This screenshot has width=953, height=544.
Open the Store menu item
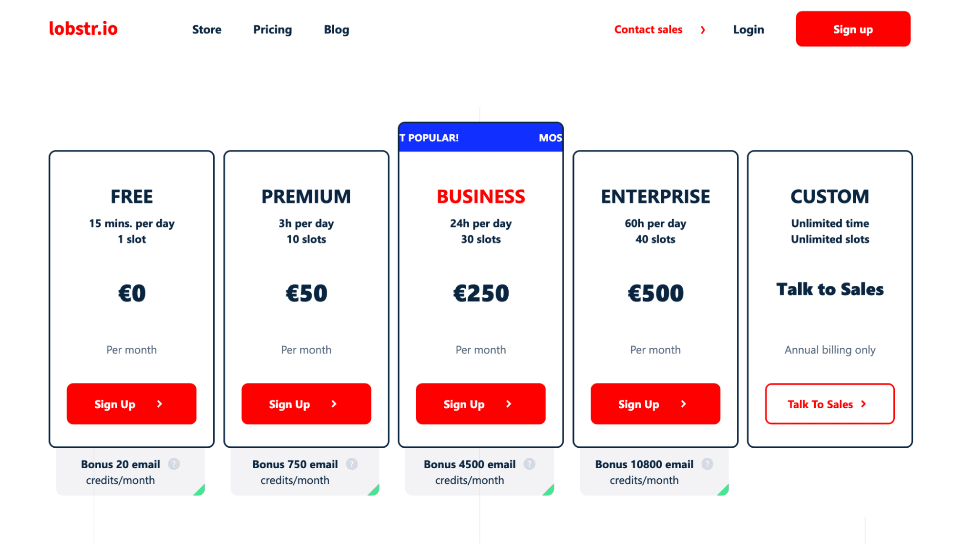(x=206, y=30)
